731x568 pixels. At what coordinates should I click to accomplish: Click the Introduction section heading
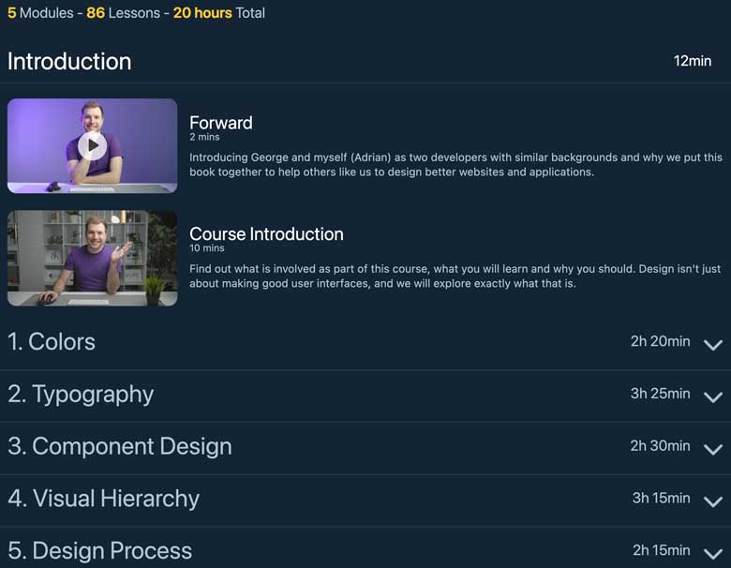(x=69, y=61)
